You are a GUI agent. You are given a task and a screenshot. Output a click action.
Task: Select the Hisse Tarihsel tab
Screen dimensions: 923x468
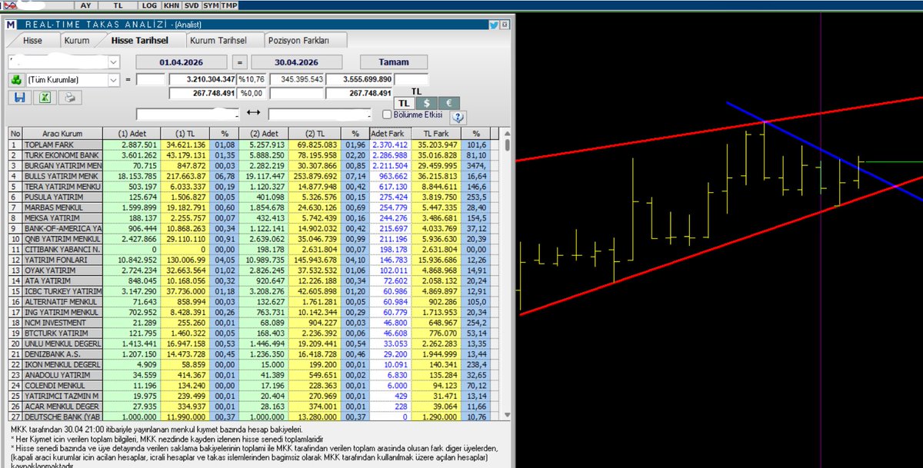[140, 40]
